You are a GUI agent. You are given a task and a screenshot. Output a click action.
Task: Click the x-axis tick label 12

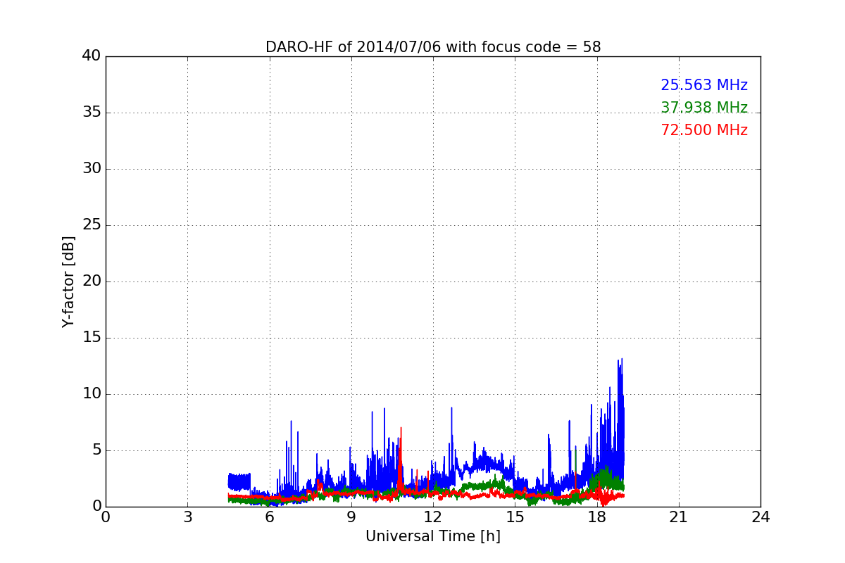coord(433,517)
